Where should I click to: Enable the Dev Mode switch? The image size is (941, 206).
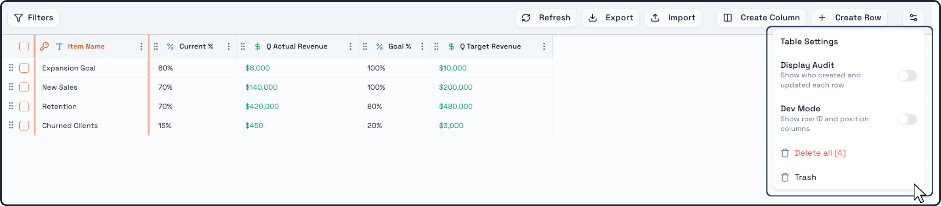pos(907,119)
